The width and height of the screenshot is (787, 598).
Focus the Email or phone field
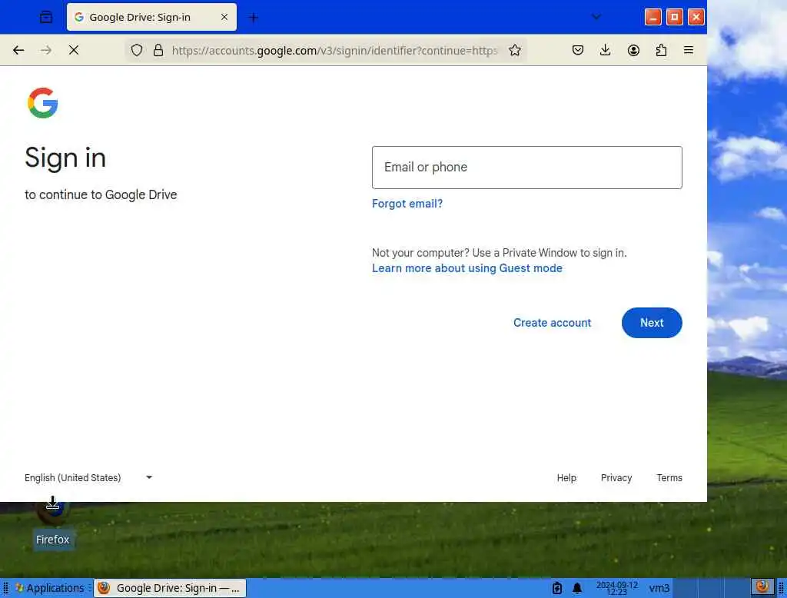coord(527,168)
